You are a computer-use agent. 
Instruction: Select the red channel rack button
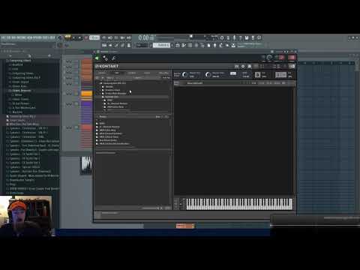tap(86, 127)
